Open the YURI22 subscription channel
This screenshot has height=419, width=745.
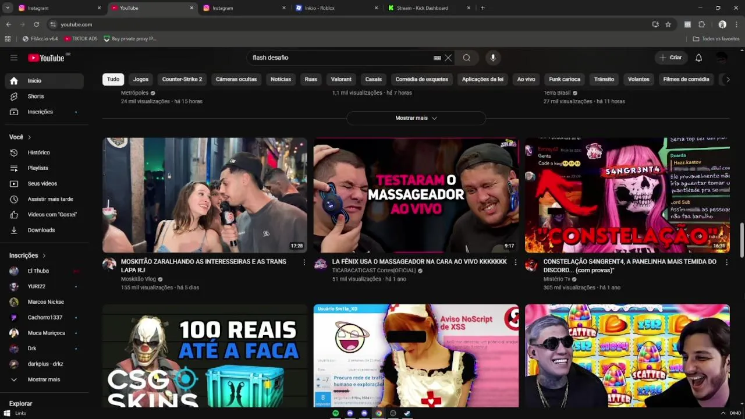click(x=44, y=286)
